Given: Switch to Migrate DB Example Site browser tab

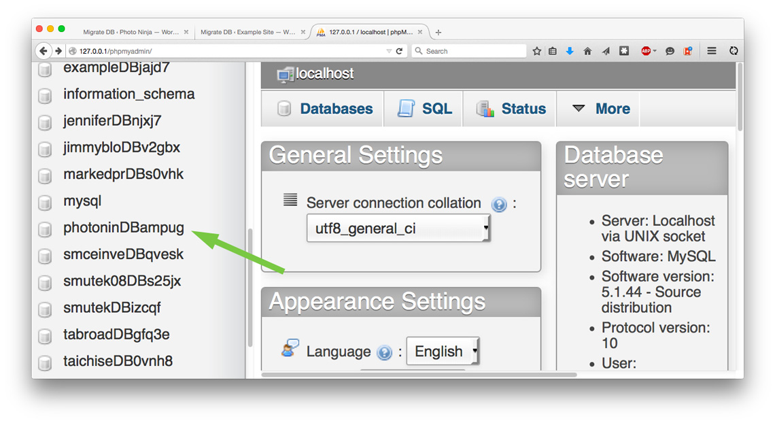Looking at the screenshot, I should point(248,32).
